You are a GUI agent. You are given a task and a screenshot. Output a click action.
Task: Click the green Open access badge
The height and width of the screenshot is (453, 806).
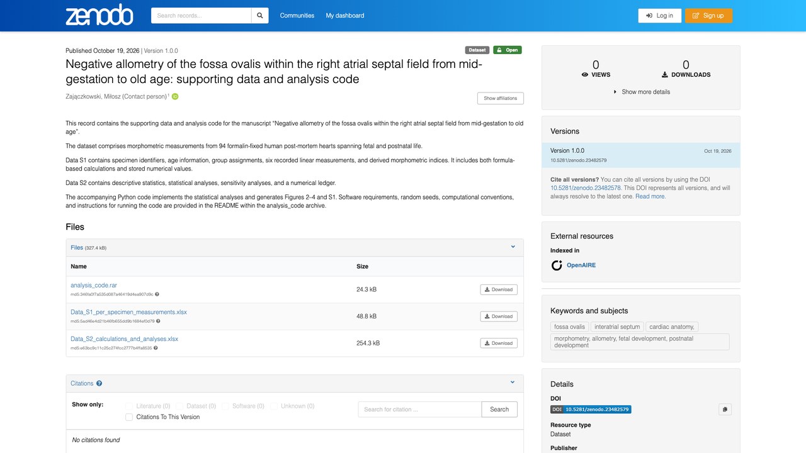click(507, 50)
